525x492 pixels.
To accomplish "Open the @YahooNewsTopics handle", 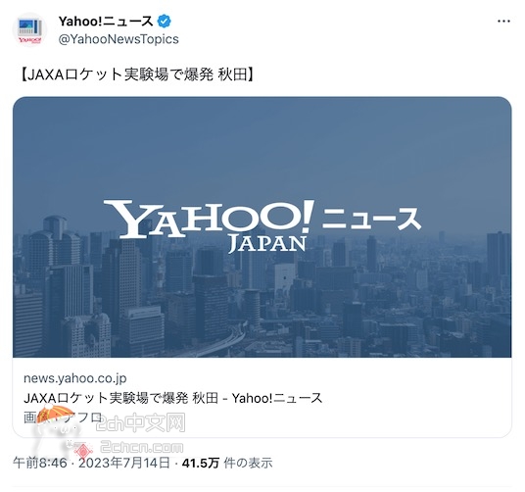I will (119, 39).
